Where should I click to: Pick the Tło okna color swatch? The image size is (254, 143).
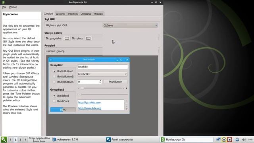click(x=88, y=39)
